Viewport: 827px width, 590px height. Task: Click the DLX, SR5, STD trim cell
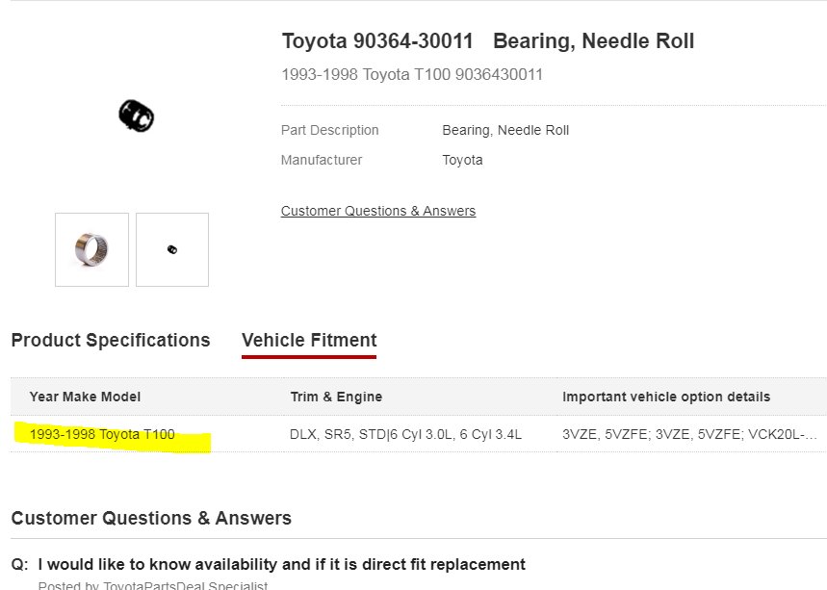(405, 434)
